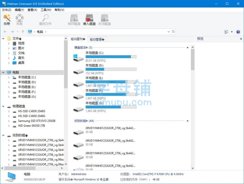Collapse the 电脑 tree node
Screen dimensions: 244x184
click(3, 72)
